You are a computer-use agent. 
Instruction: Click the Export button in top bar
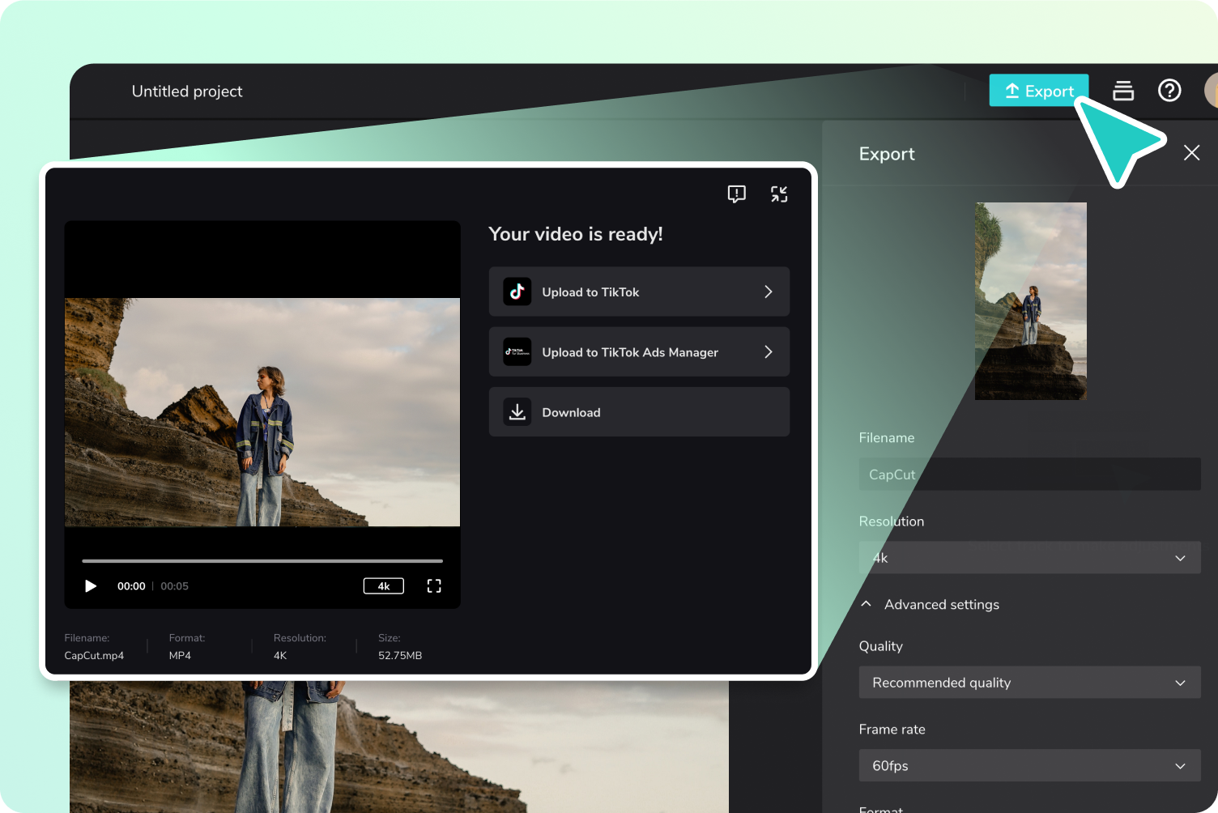pos(1038,91)
